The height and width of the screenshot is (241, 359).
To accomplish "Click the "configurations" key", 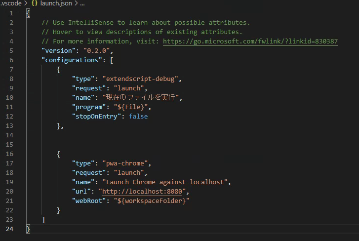I will pos(72,60).
